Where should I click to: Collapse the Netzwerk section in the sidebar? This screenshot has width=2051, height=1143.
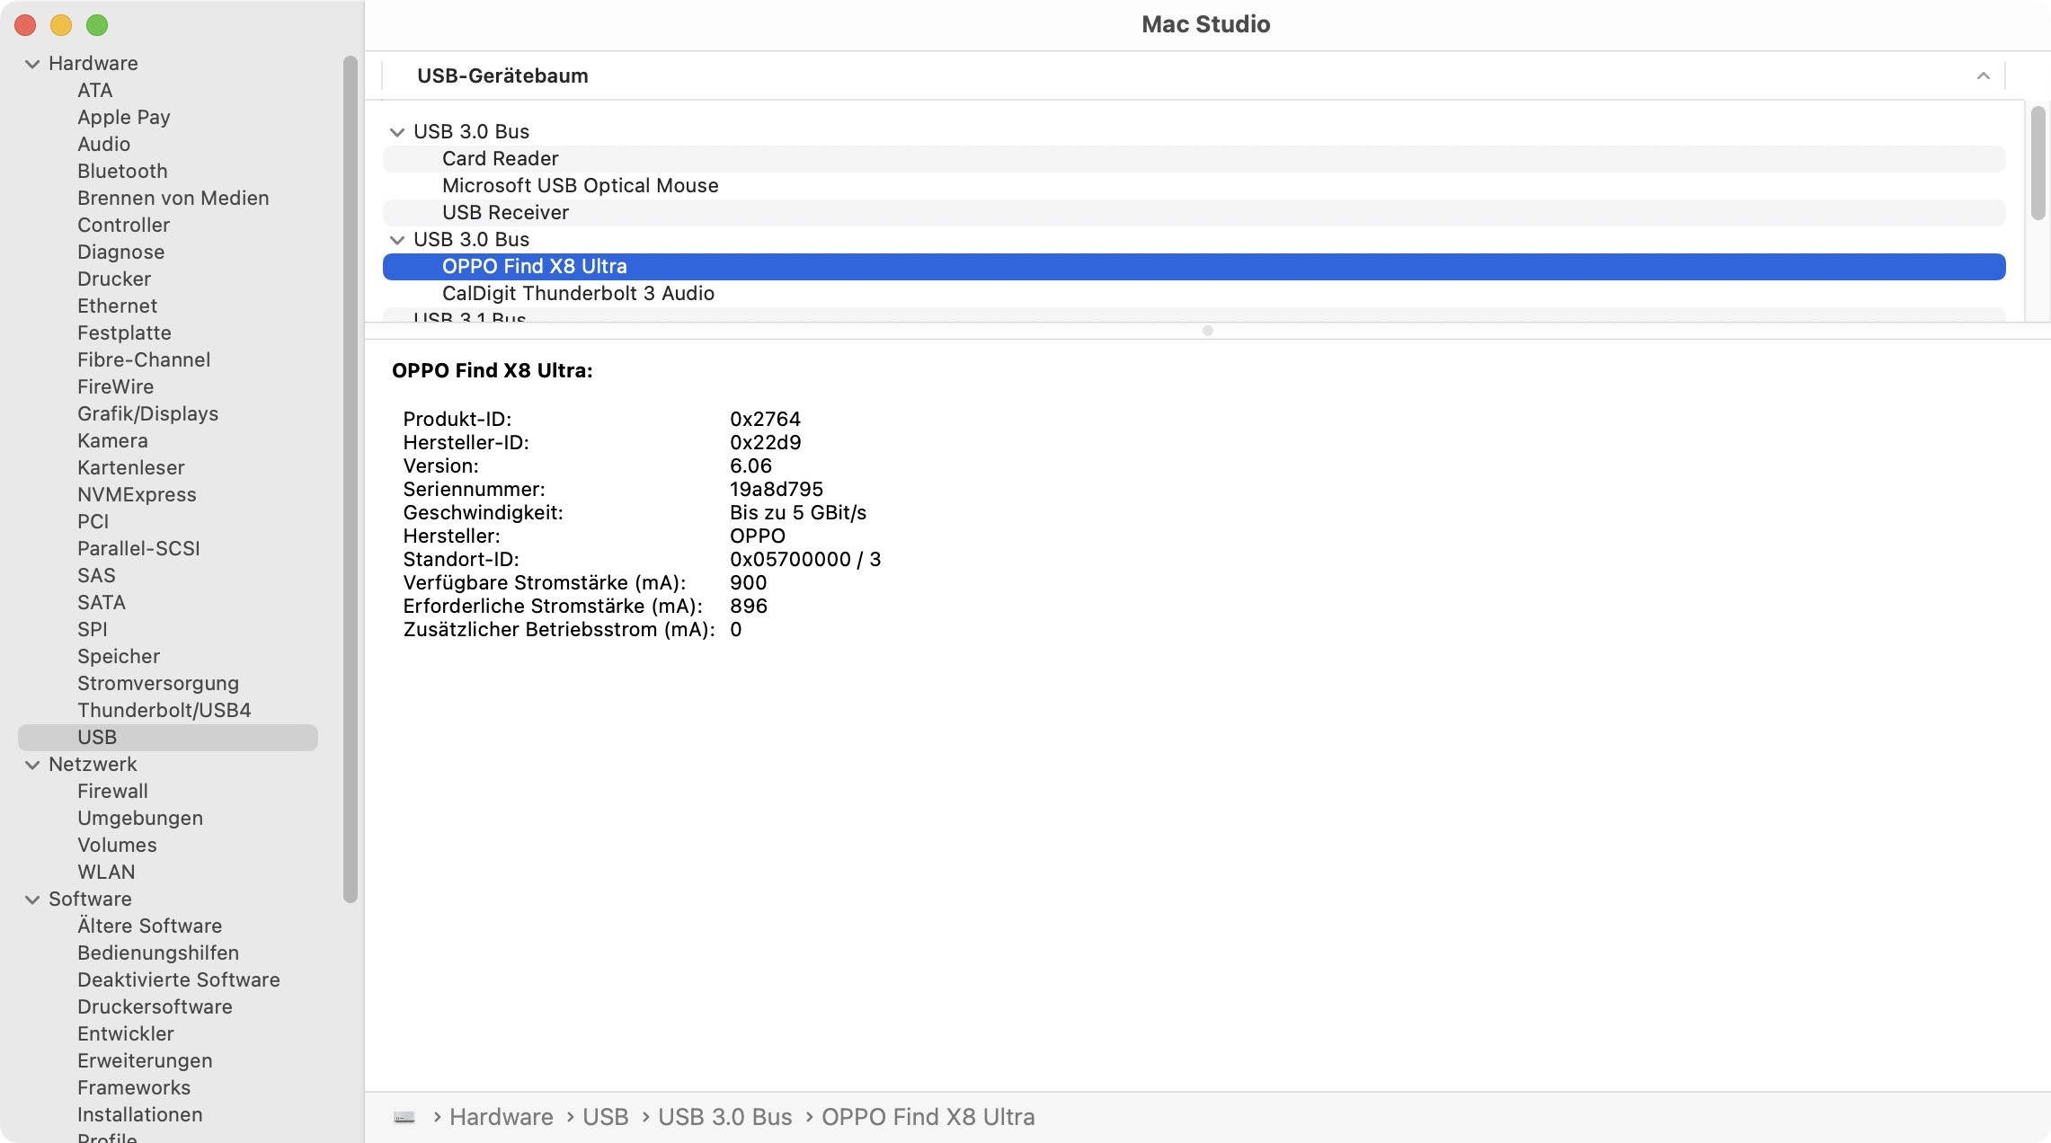pos(32,765)
